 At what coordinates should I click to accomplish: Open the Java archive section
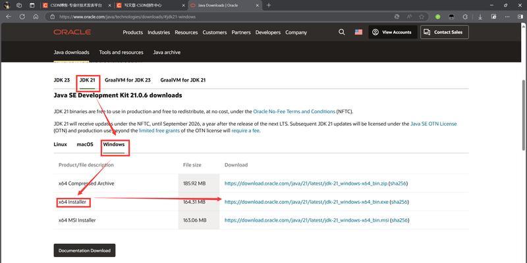point(167,53)
